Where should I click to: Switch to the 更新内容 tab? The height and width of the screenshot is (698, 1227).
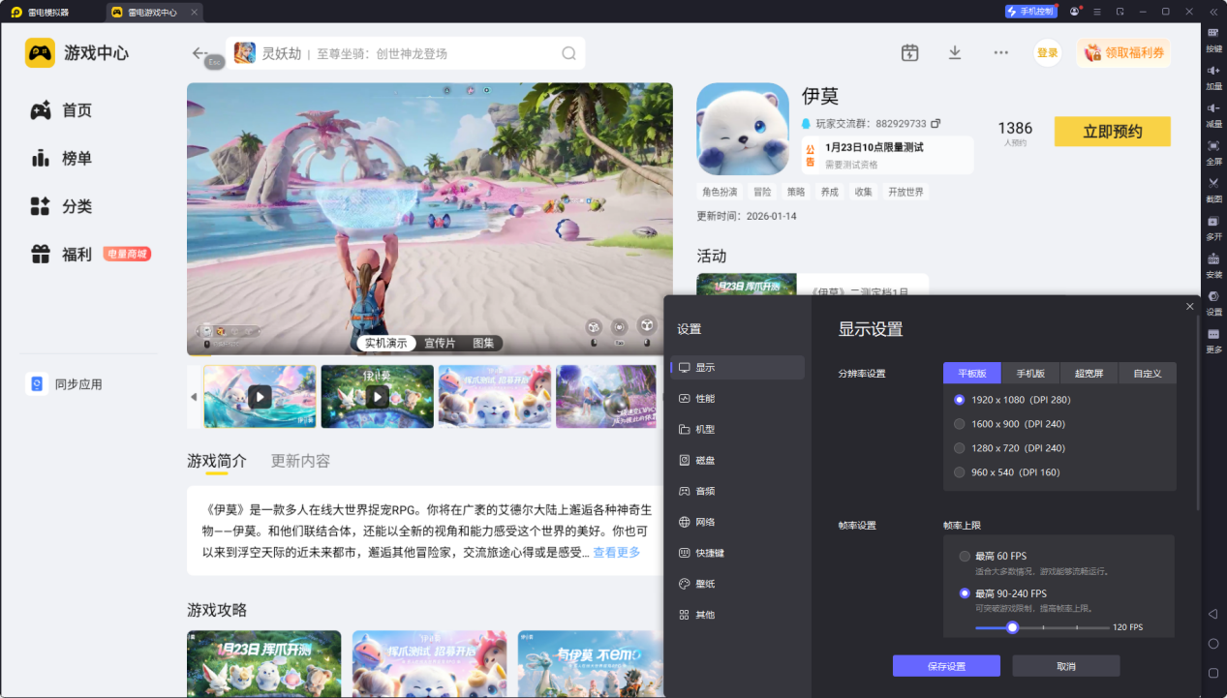(x=300, y=461)
